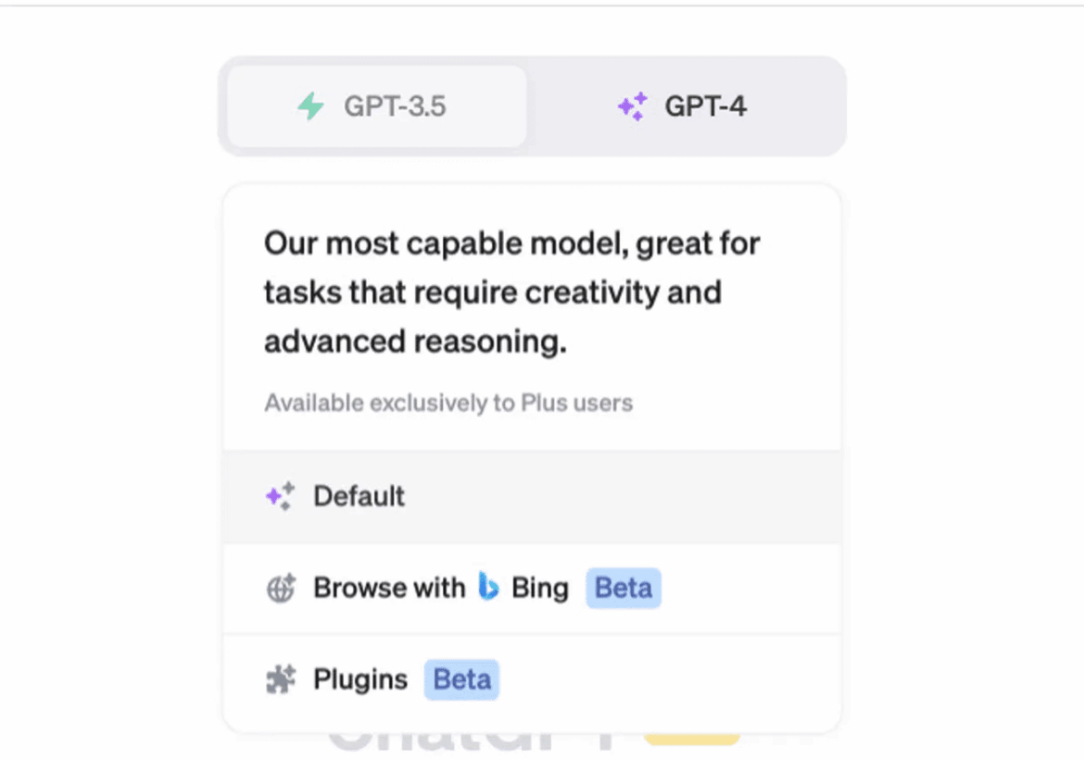Click the Bing logo in Browse with Bing
This screenshot has width=1084, height=760.
[x=490, y=587]
